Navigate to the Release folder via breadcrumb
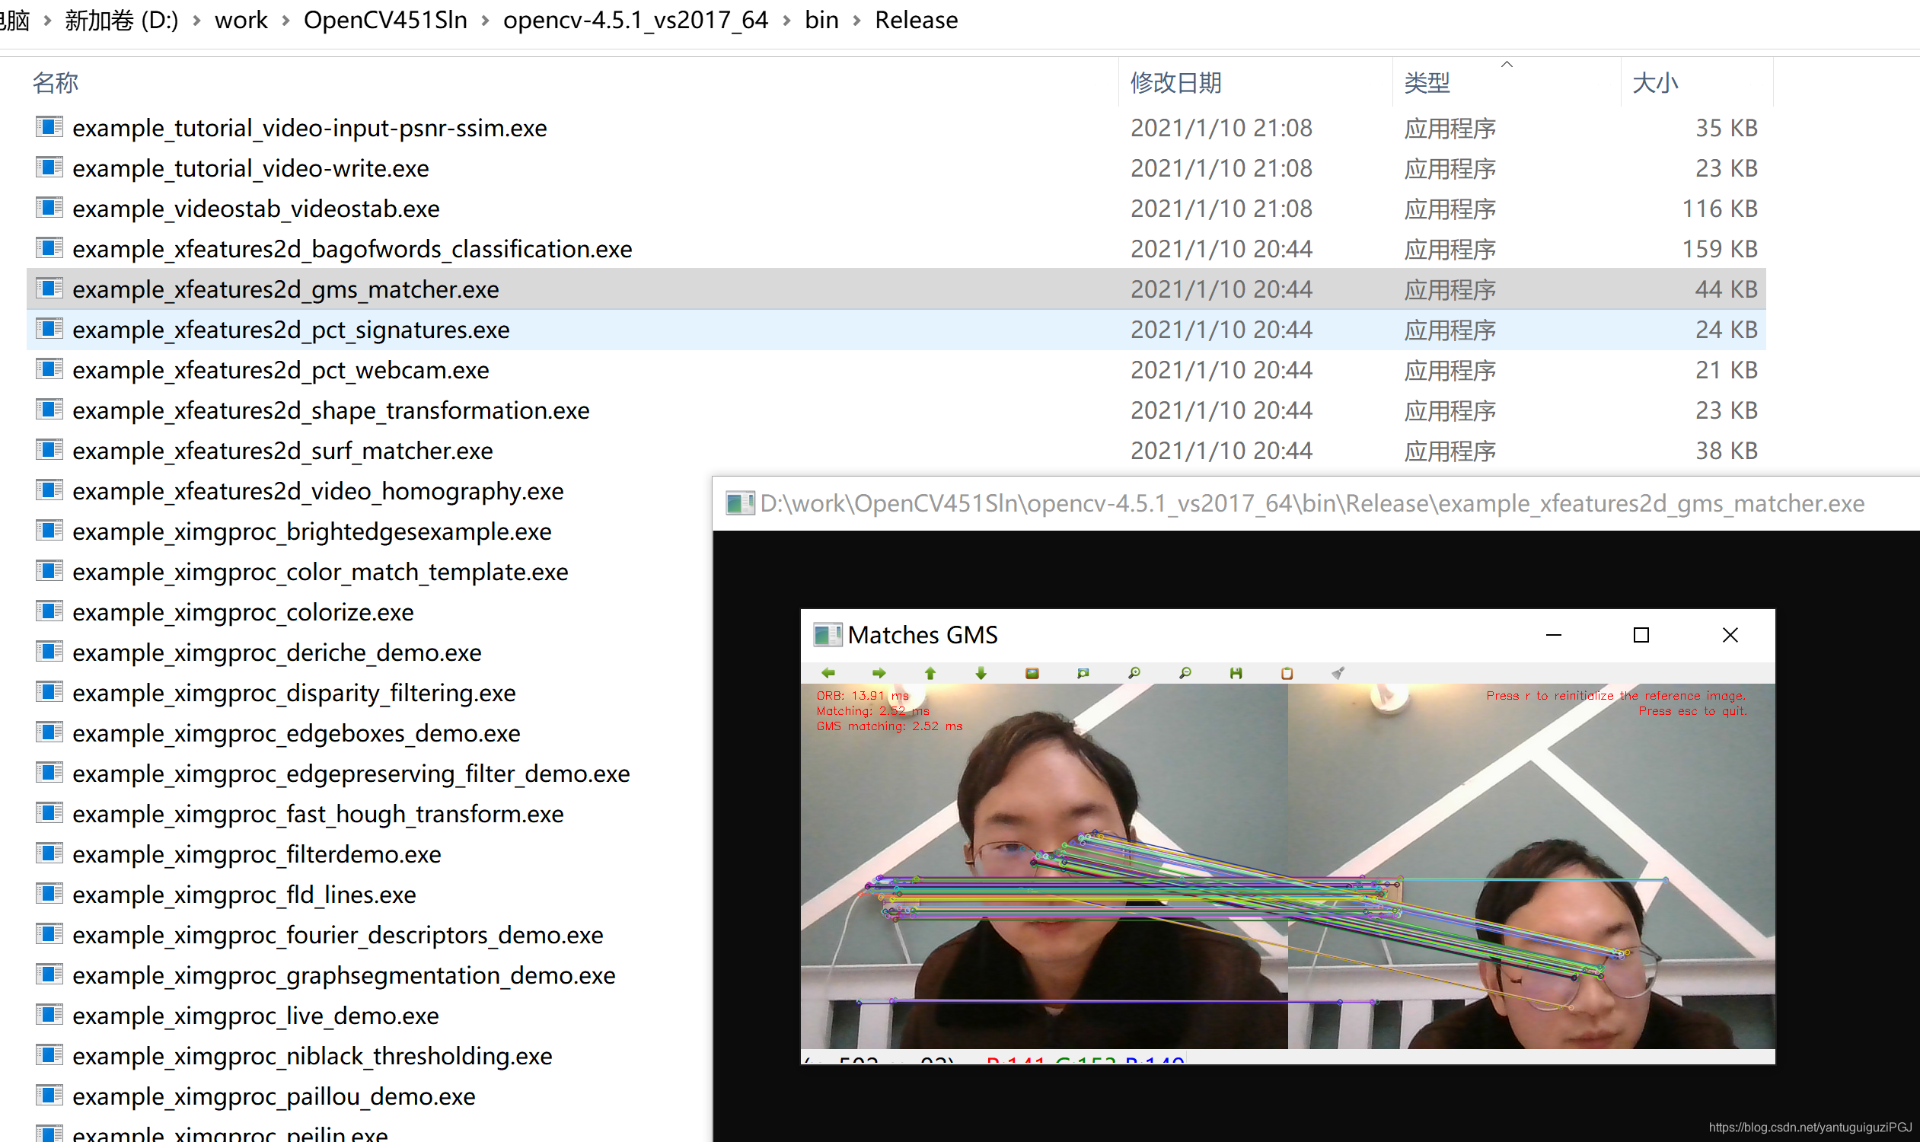The width and height of the screenshot is (1920, 1142). (x=916, y=20)
